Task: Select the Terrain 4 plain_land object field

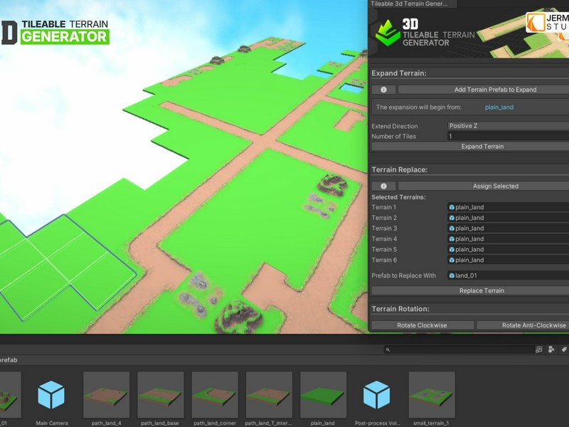Action: point(508,239)
